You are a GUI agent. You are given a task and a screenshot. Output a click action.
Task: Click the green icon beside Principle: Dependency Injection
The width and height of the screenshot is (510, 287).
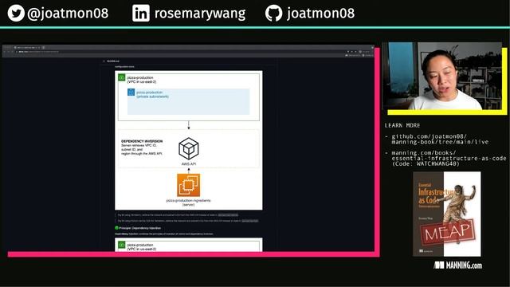(x=116, y=228)
